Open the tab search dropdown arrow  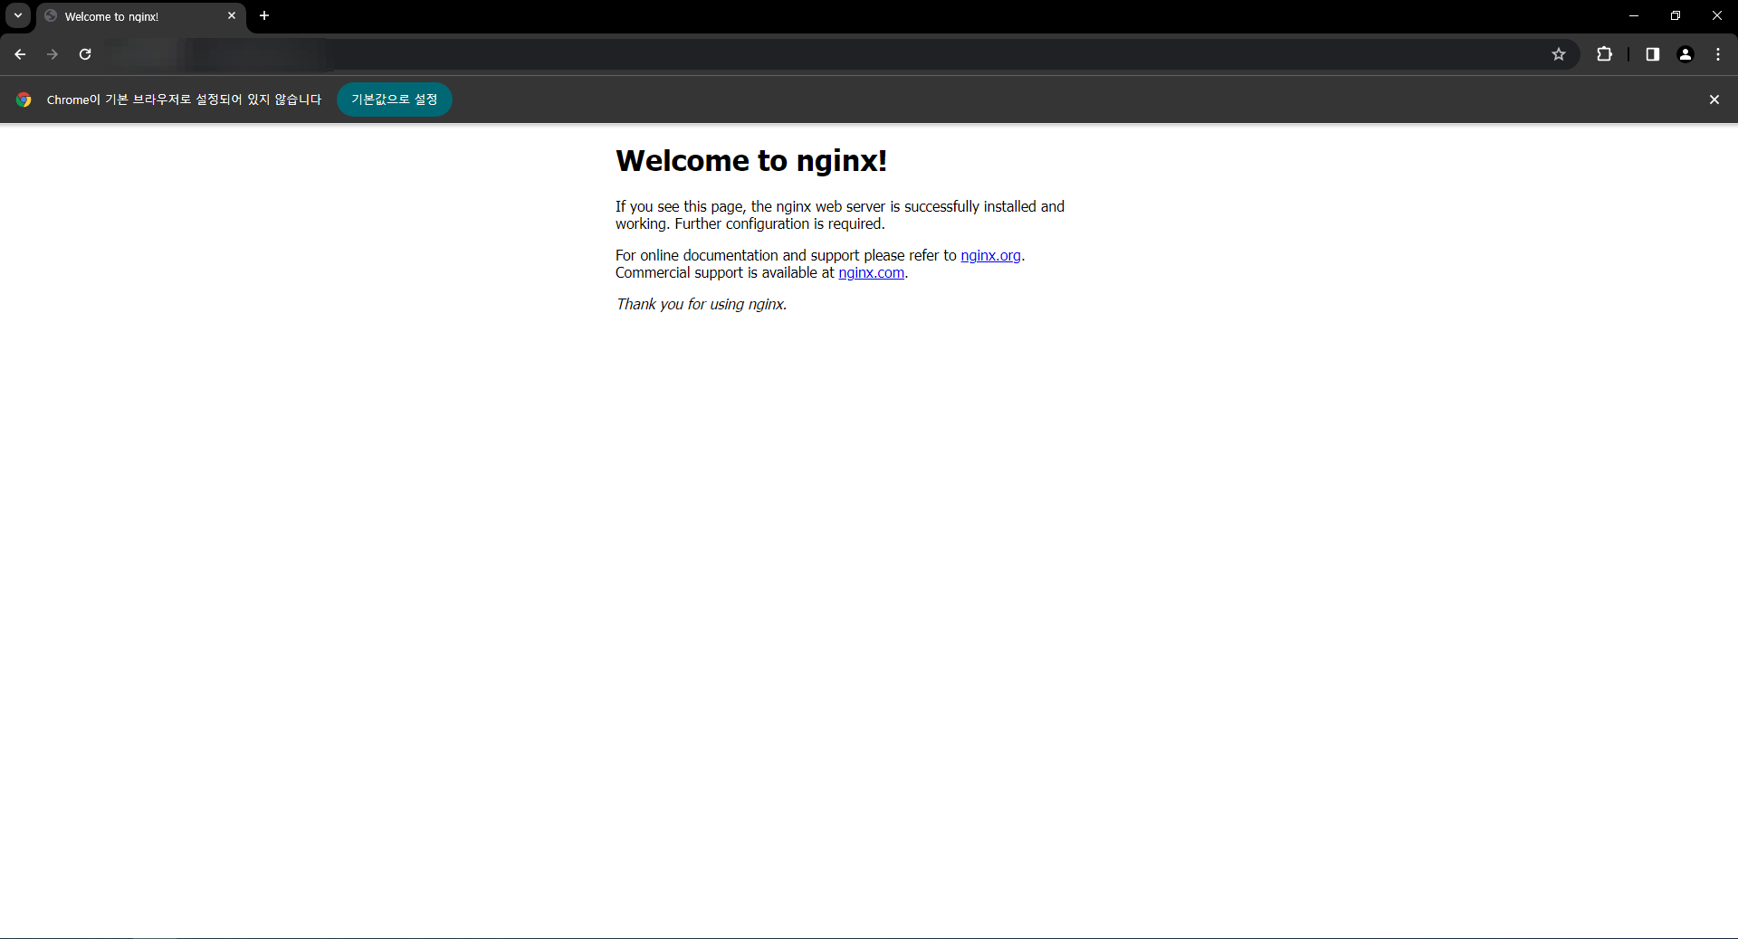[18, 15]
